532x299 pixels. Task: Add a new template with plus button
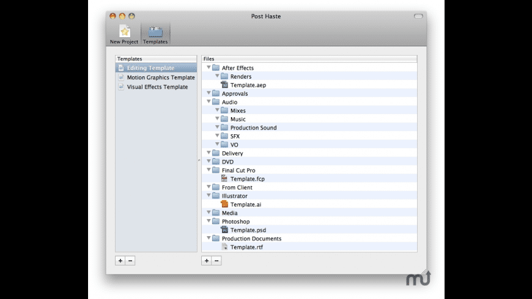point(120,261)
